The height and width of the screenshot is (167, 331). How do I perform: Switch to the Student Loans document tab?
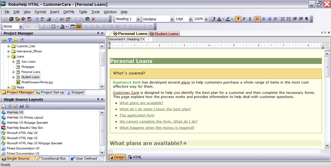(x=164, y=33)
